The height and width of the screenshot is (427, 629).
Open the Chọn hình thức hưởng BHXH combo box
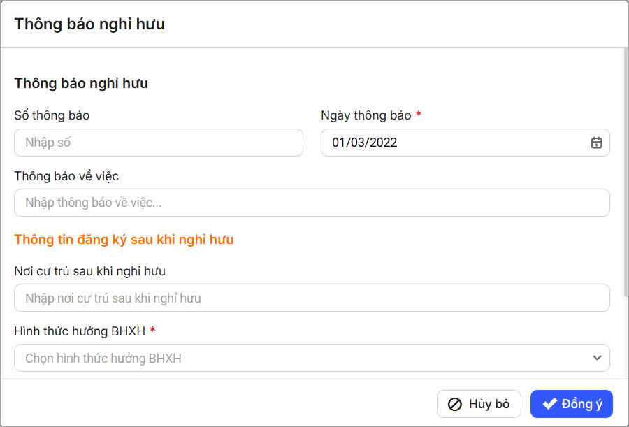point(311,358)
